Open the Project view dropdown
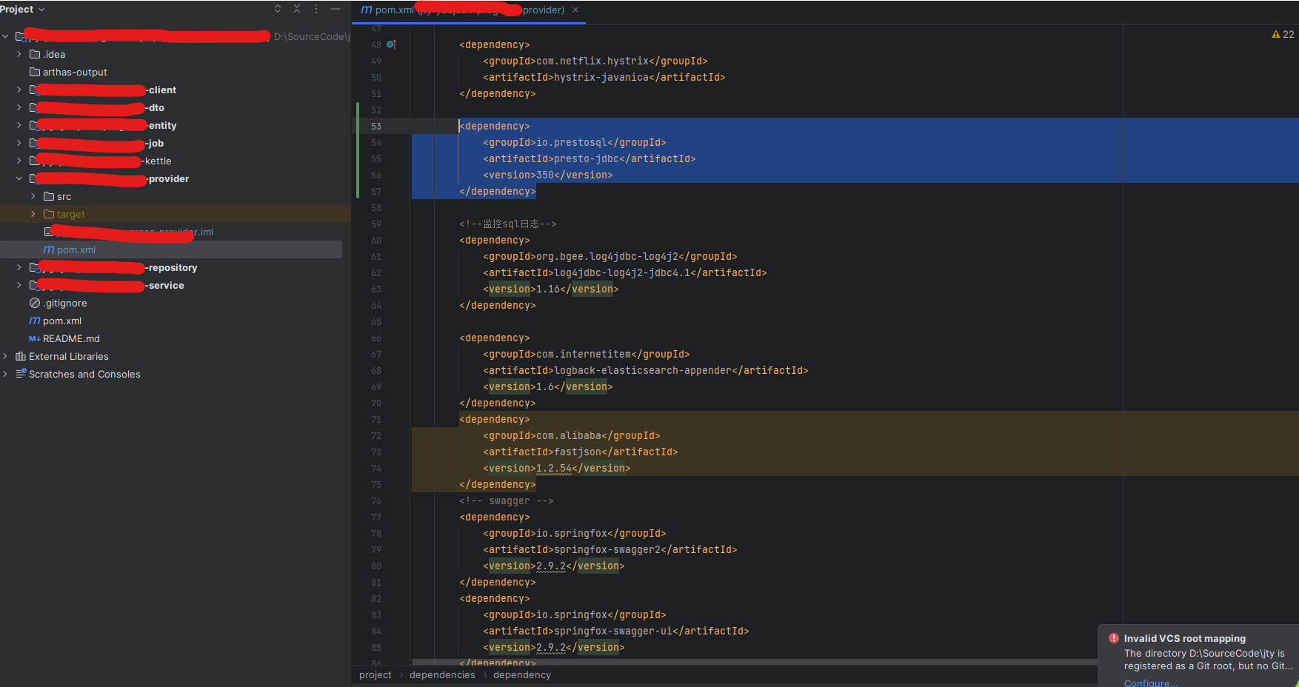 [23, 9]
